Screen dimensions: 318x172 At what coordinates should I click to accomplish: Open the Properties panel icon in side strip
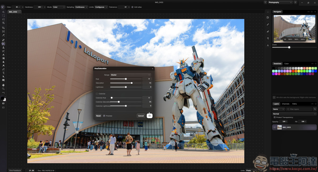pyautogui.click(x=268, y=17)
